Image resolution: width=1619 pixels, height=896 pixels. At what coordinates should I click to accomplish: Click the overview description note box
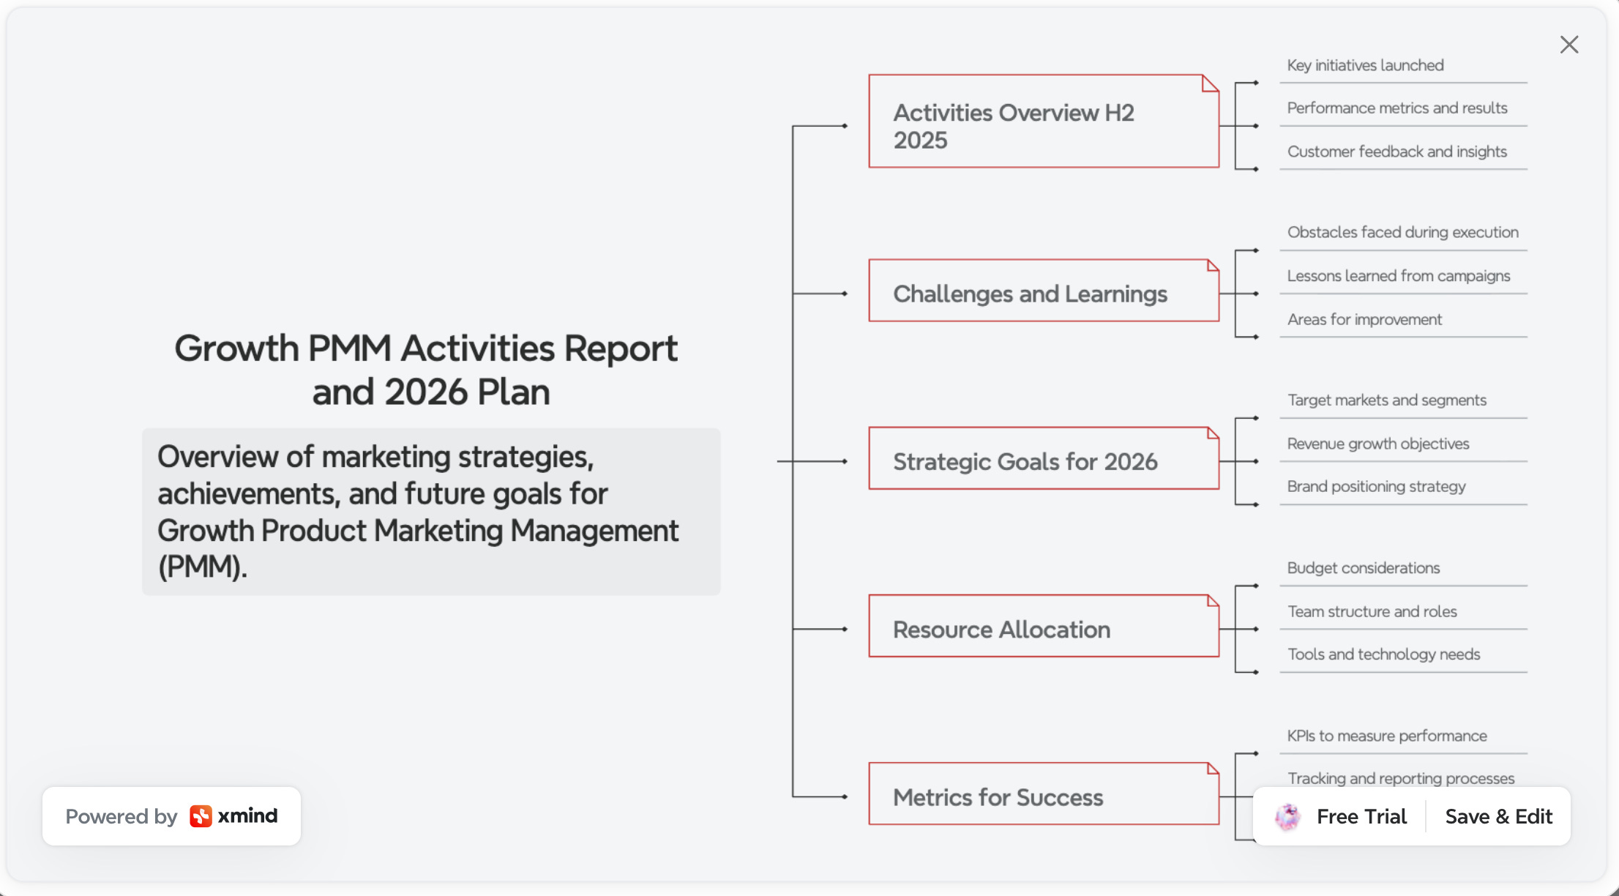430,512
